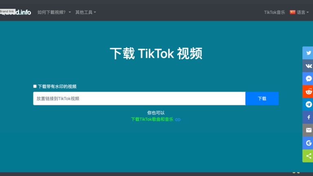Click the Chinese flag language icon

(x=293, y=12)
